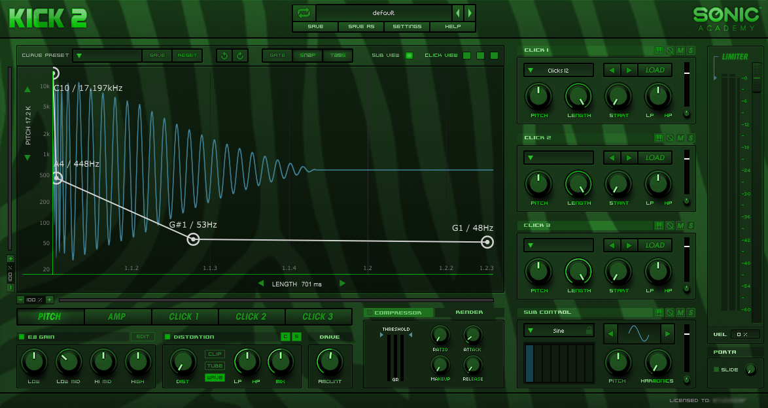768x408 pixels.
Task: Open the Sine sub waveform dropdown
Action: click(x=559, y=331)
